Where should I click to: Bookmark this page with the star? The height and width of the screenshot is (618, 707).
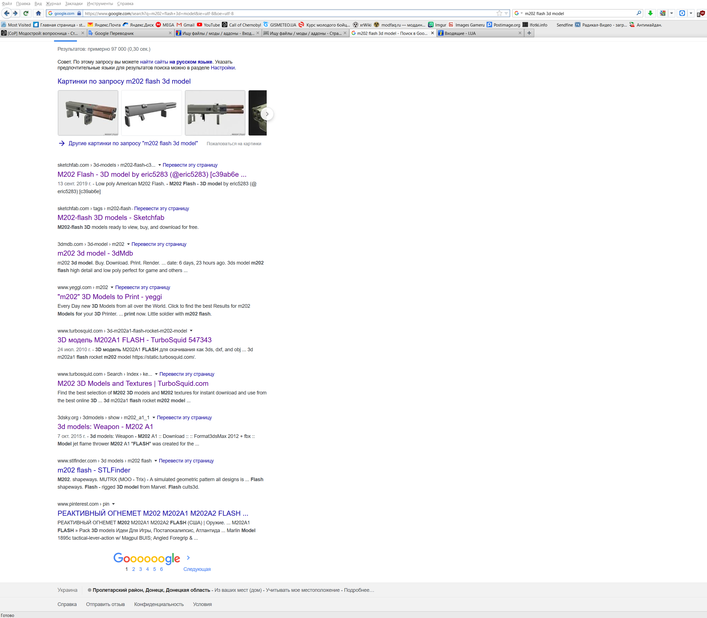(499, 13)
